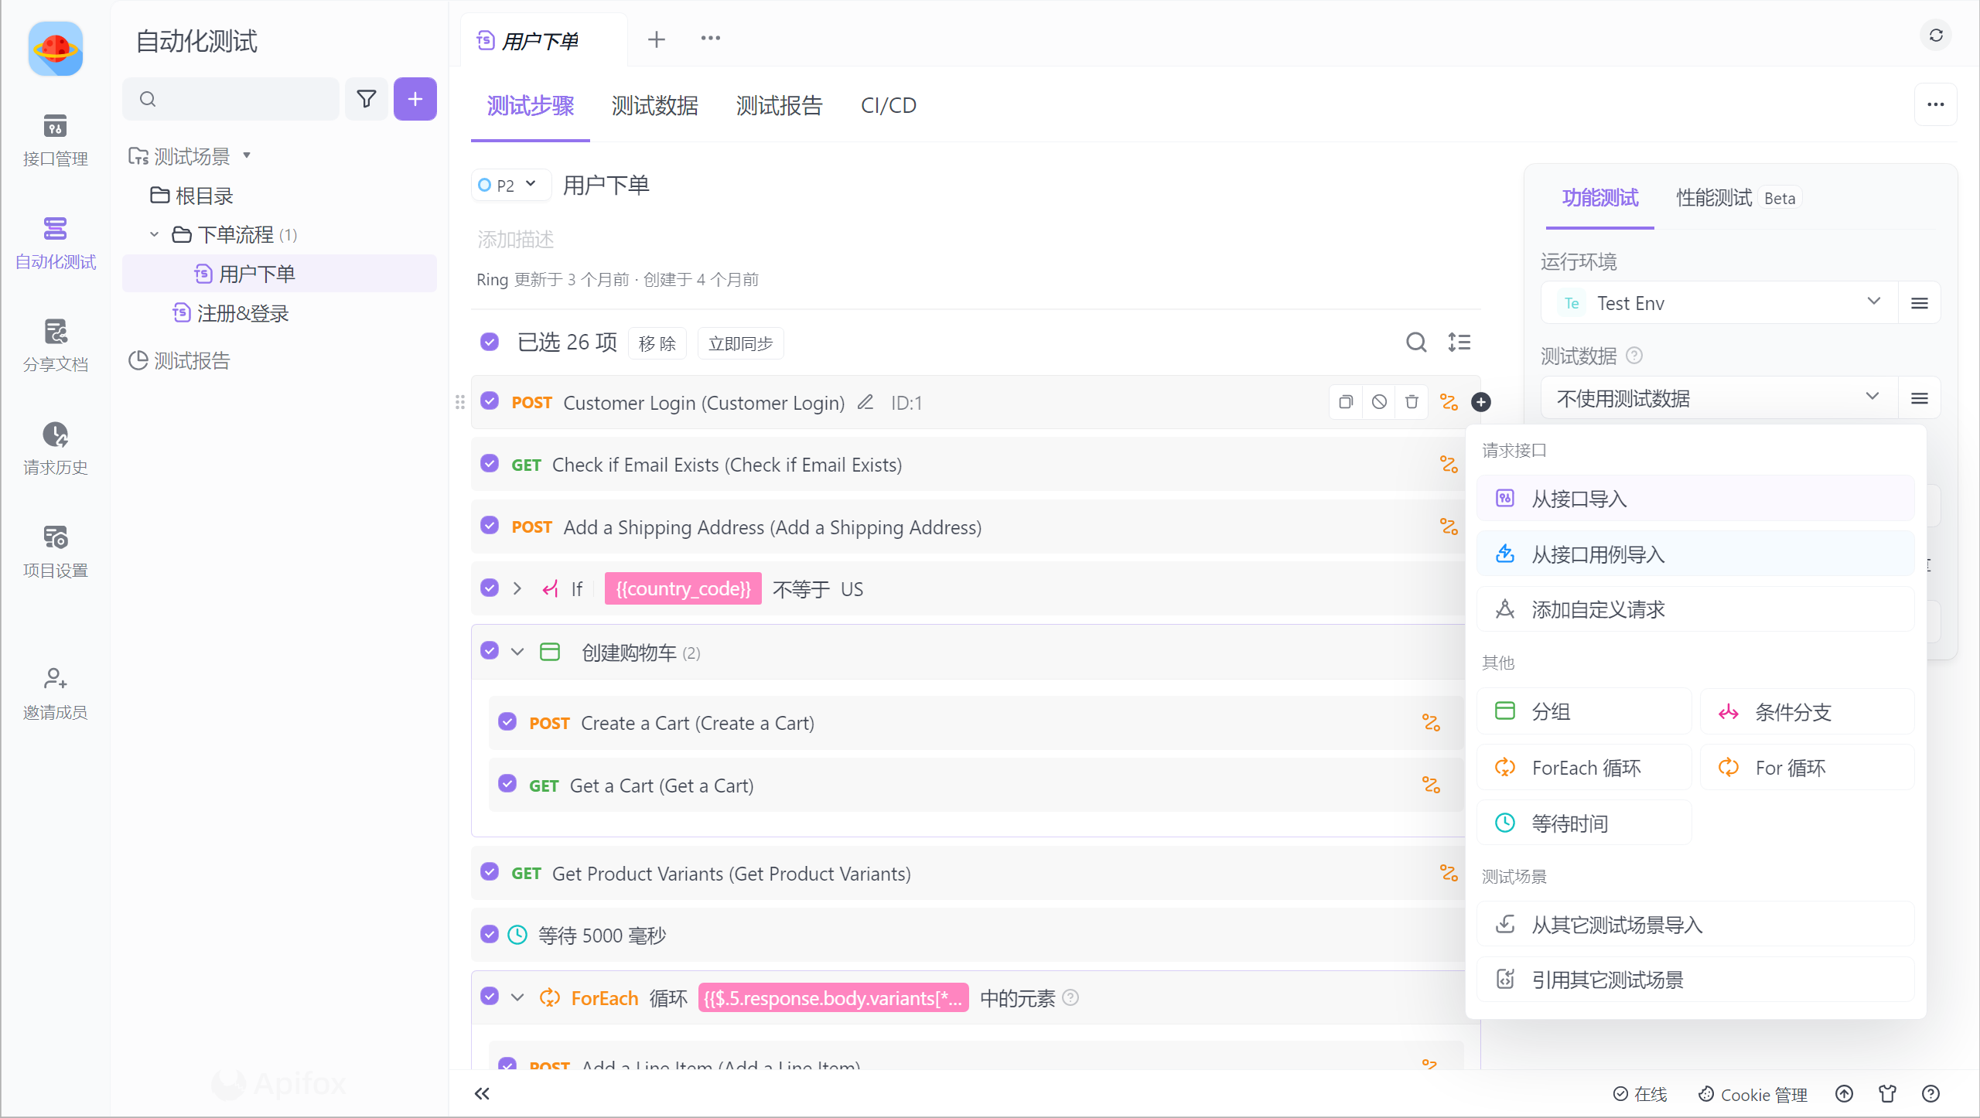Duplicate the Customer Login step via copy icon
This screenshot has height=1118, width=1980.
[x=1345, y=402]
